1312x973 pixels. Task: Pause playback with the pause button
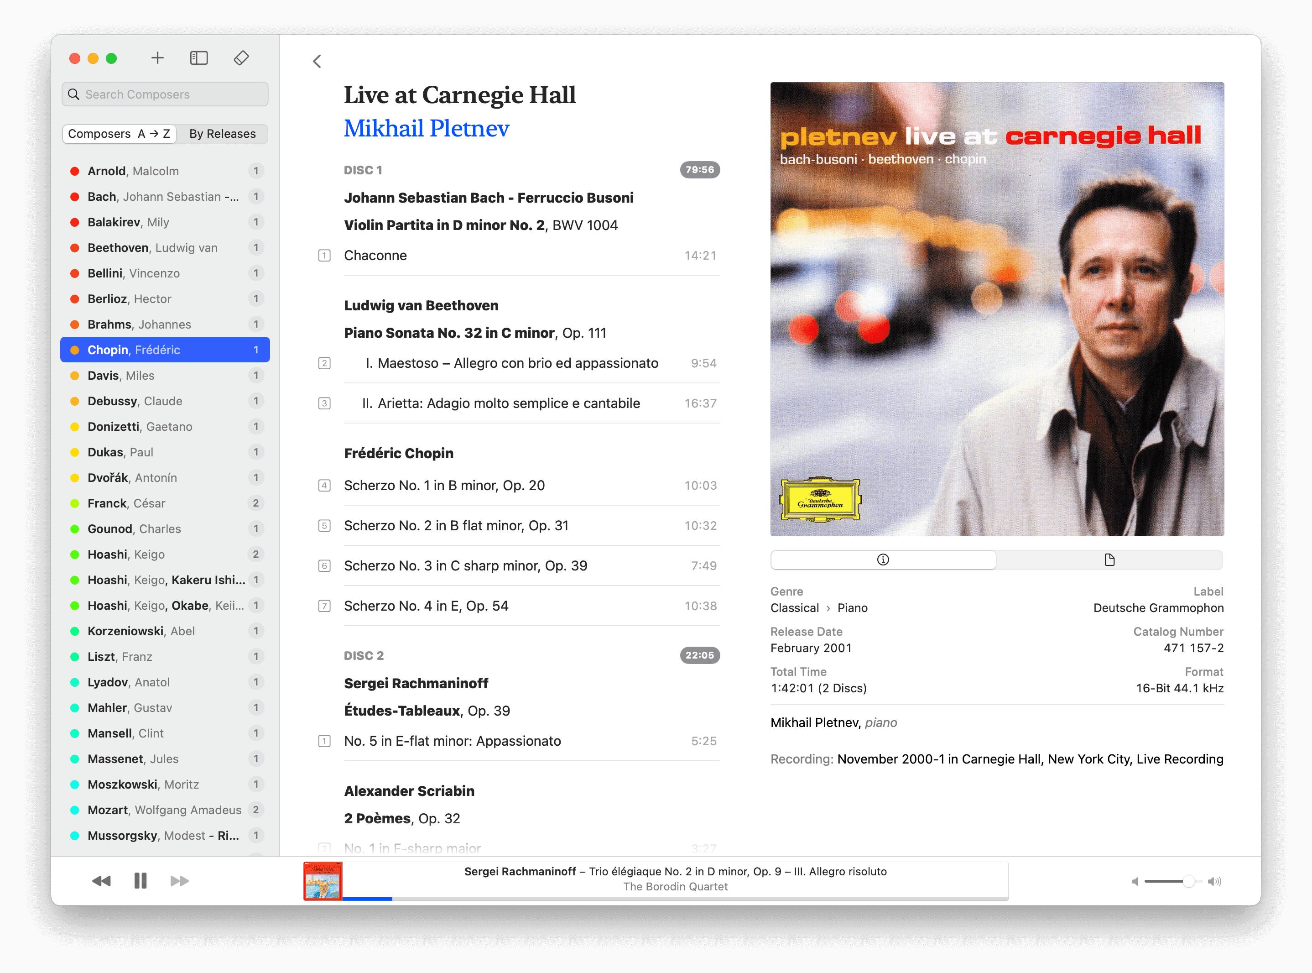(140, 881)
